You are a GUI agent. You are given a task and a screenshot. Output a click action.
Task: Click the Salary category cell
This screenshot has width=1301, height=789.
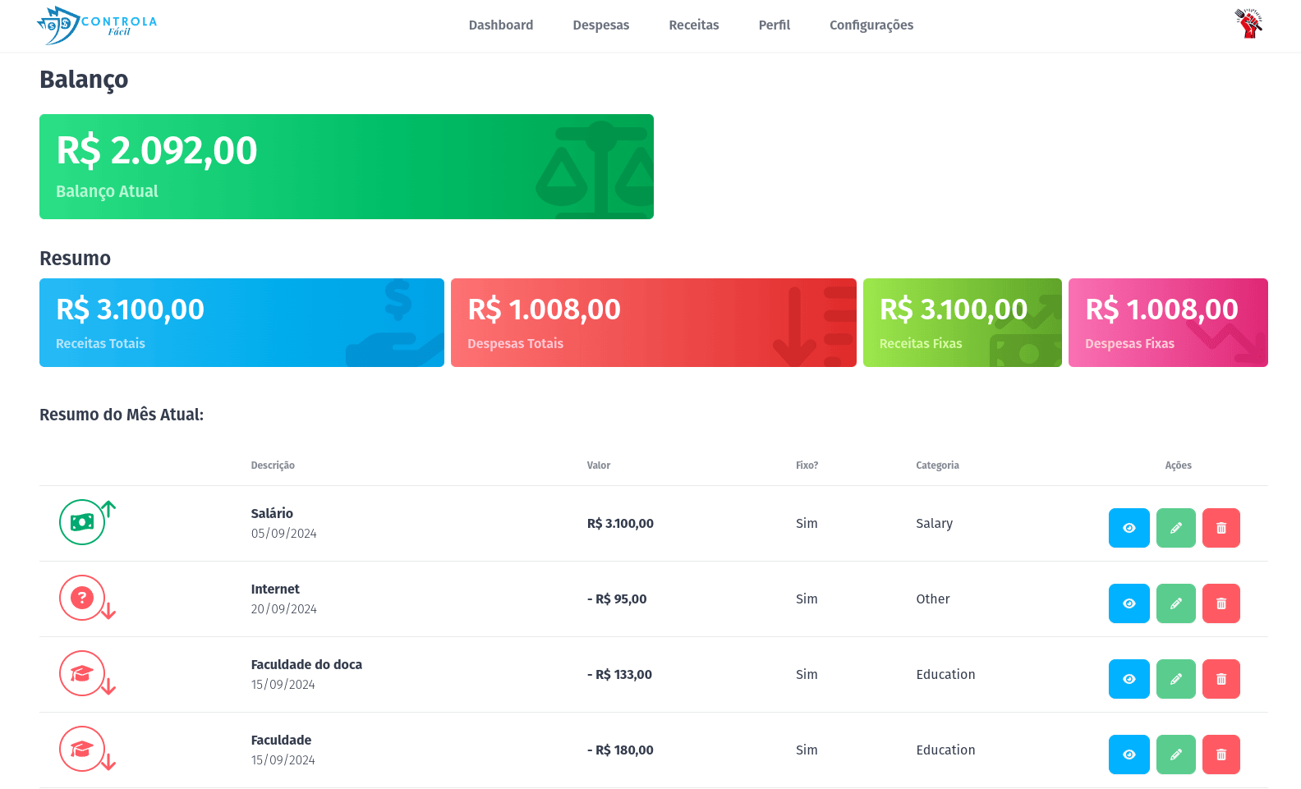tap(935, 524)
